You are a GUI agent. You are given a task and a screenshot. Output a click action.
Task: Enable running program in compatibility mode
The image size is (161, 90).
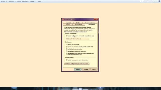pos(66,36)
